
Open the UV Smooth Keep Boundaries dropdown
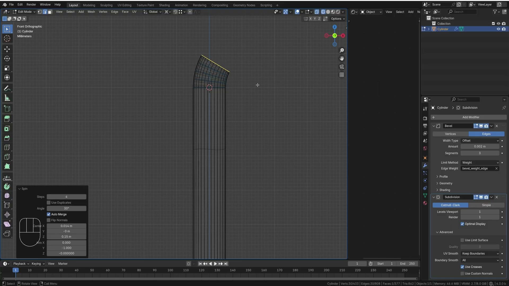[x=480, y=253]
